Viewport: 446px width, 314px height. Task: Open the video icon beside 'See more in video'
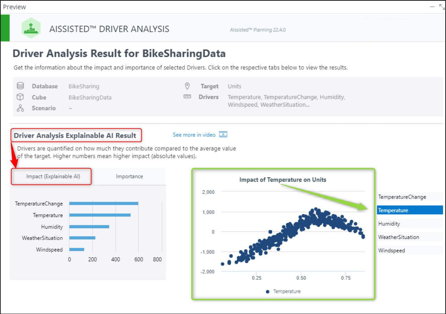click(223, 134)
